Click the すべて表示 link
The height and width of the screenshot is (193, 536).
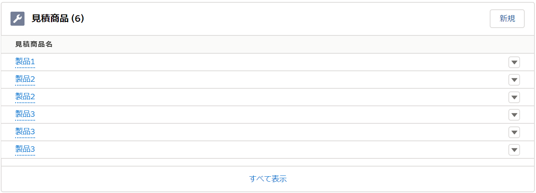tap(268, 179)
